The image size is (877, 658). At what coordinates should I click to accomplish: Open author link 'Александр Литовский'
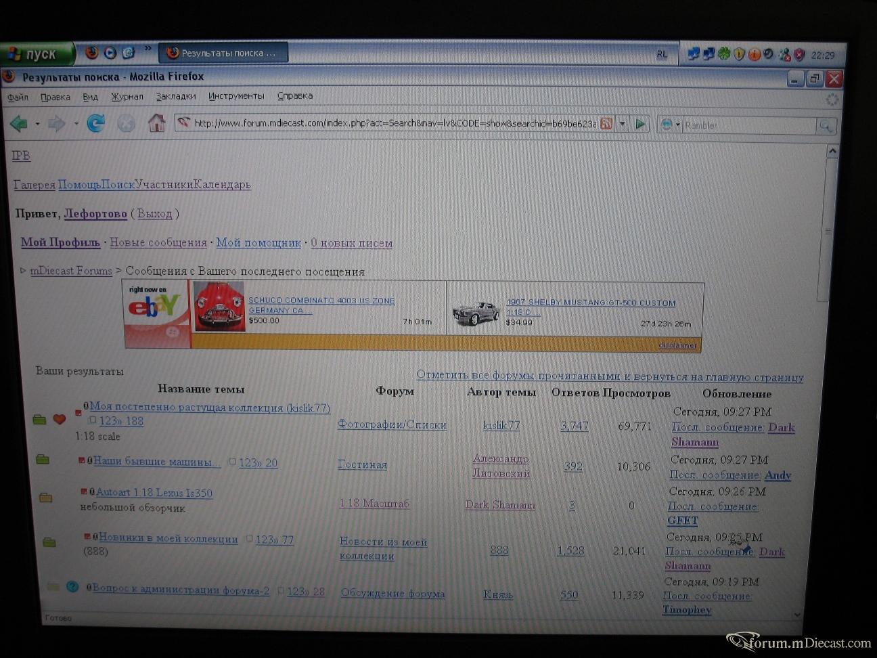[501, 466]
